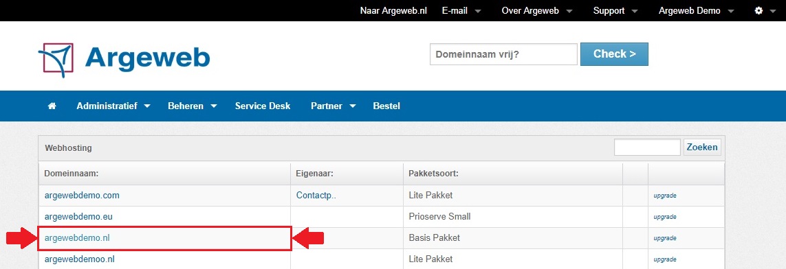Open the home icon in navigation bar
Viewport: 786px width, 269px height.
[52, 106]
